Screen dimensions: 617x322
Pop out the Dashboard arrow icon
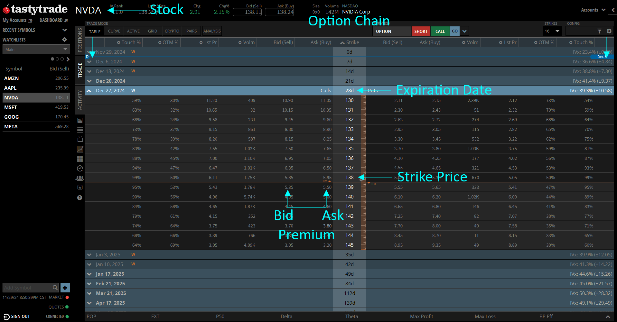pyautogui.click(x=66, y=21)
